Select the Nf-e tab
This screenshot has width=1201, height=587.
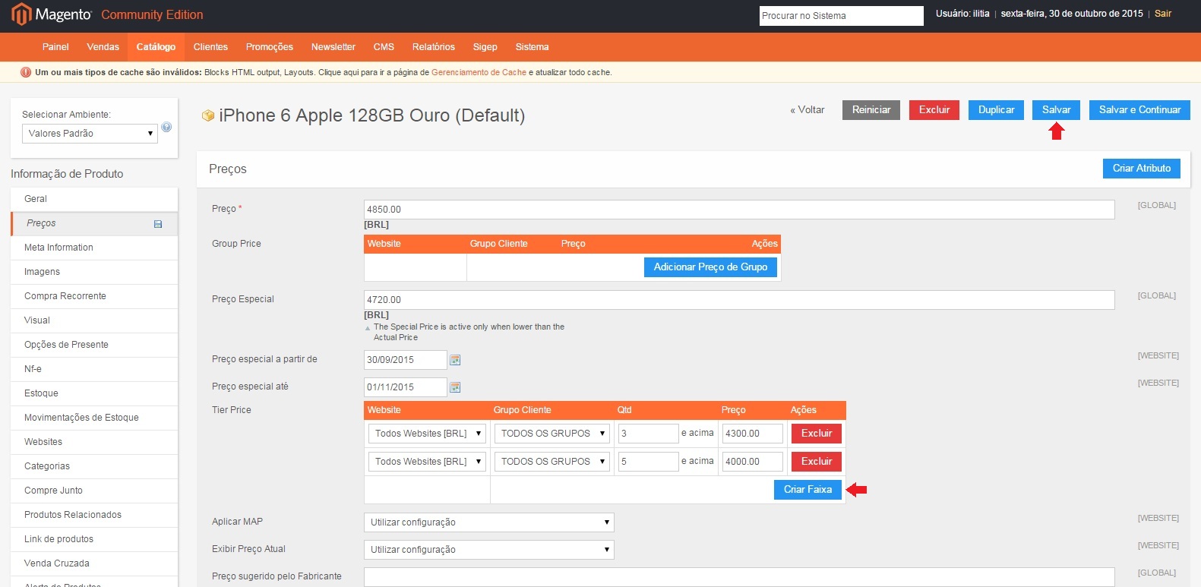click(x=94, y=369)
